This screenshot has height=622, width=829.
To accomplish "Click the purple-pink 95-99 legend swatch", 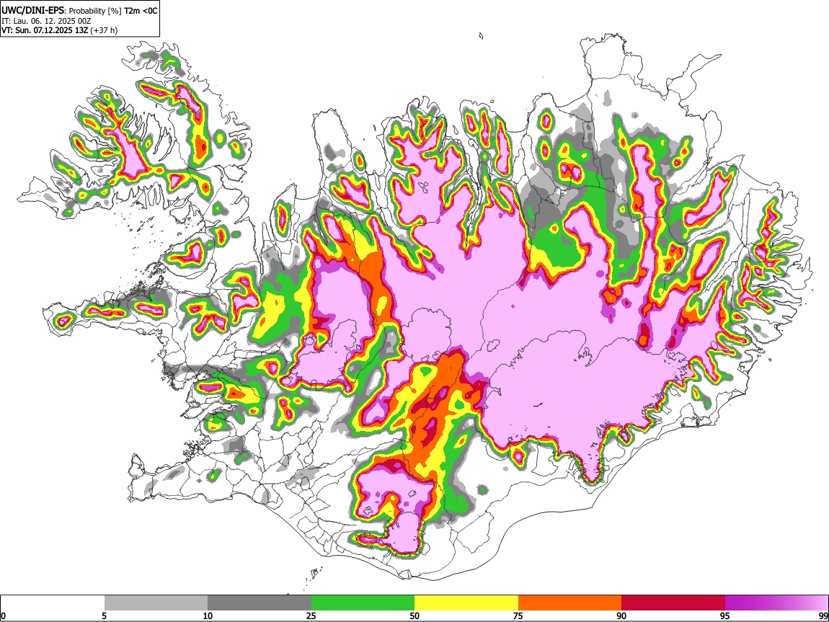I will pyautogui.click(x=776, y=603).
